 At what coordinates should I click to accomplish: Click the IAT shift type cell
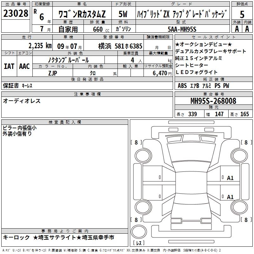pyautogui.click(x=9, y=66)
